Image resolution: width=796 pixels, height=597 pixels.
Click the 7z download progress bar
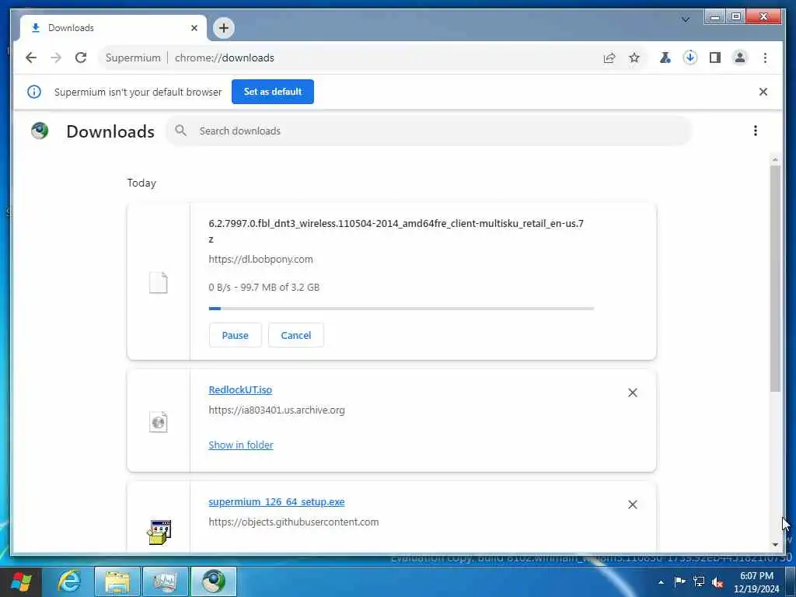click(401, 308)
